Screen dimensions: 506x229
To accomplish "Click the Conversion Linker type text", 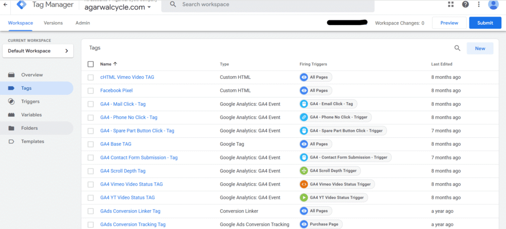I will [239, 211].
